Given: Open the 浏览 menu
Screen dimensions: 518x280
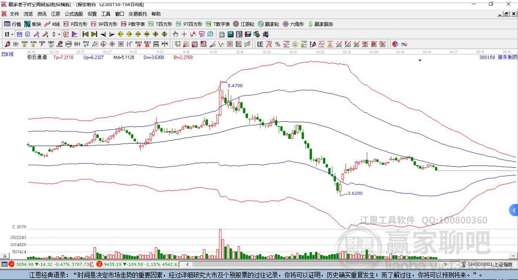Looking at the screenshot, I should point(28,14).
